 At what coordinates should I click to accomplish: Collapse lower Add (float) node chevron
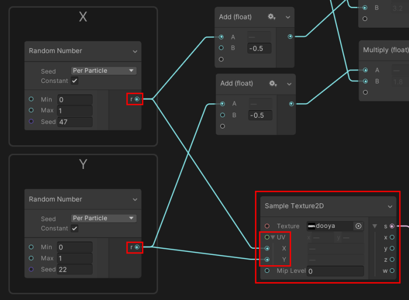pos(289,84)
